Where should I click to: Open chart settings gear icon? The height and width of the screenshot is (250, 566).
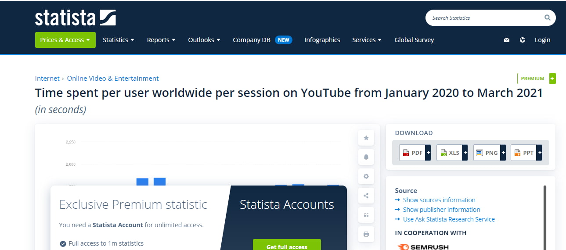[366, 176]
